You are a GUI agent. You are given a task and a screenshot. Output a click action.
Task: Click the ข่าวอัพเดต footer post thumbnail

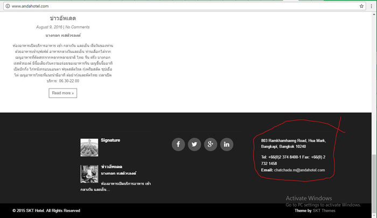[x=89, y=174]
